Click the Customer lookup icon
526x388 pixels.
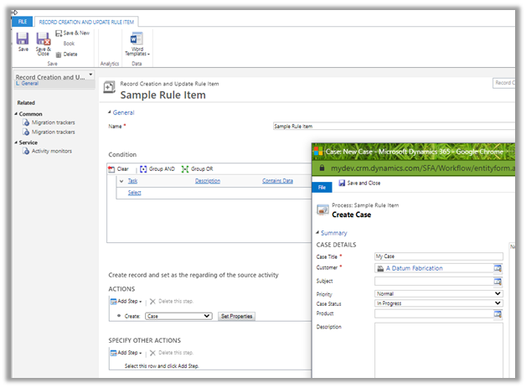[498, 268]
